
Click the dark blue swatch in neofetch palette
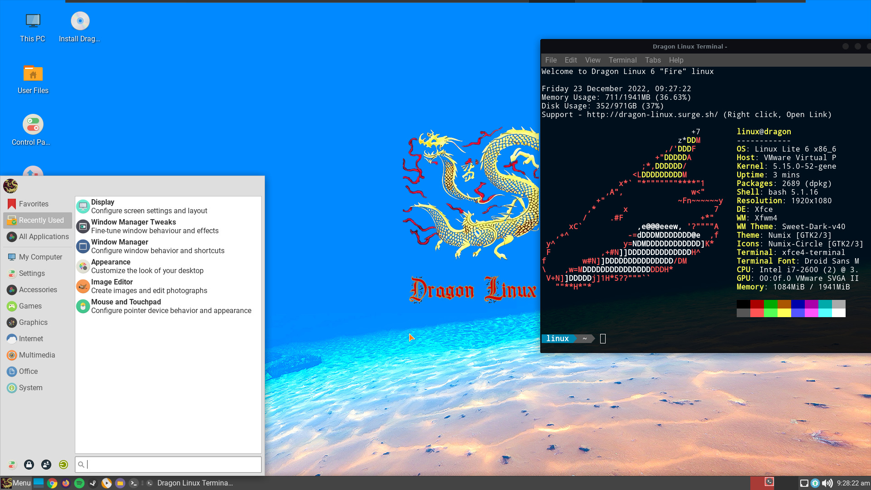point(798,304)
